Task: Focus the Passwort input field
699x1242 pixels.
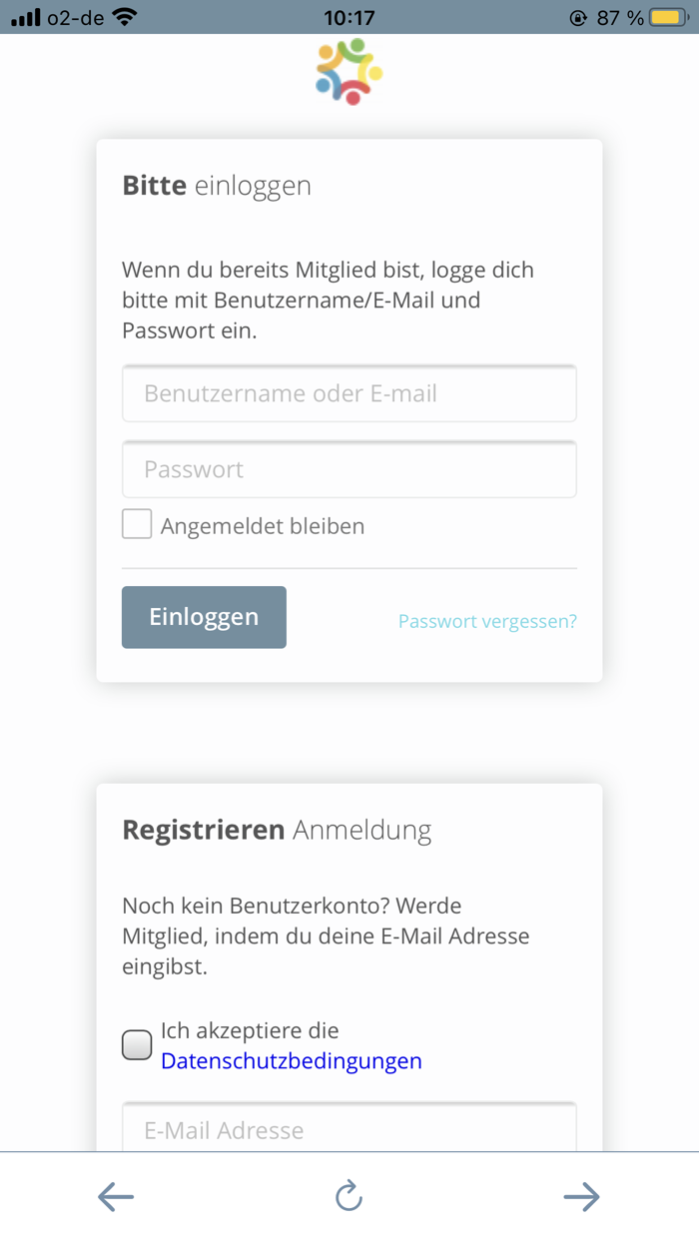Action: (x=349, y=469)
